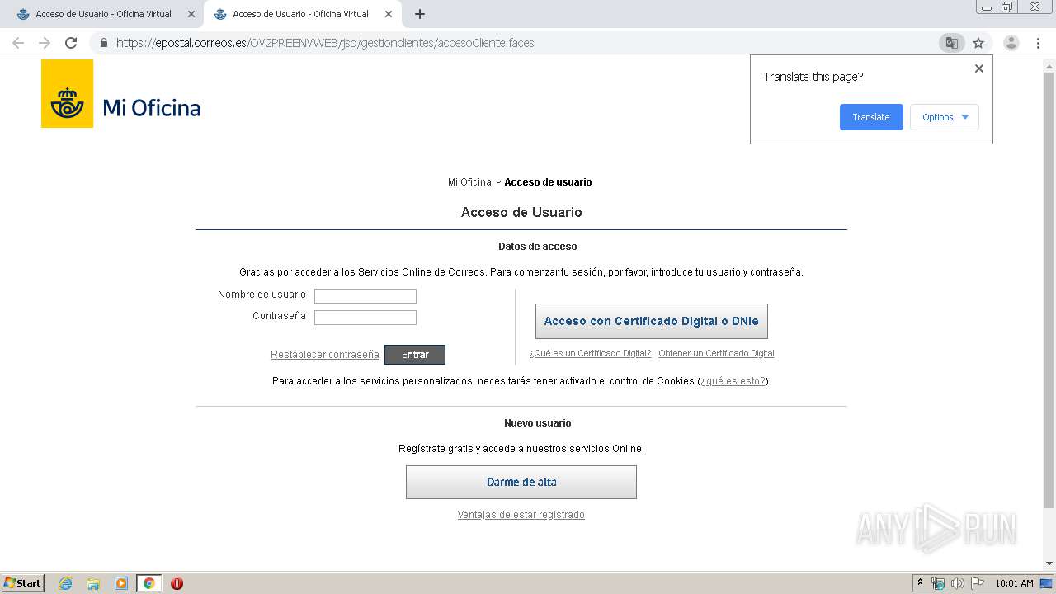Screen dimensions: 1056x594
Task: Open Obtener un Certificado Digital link
Action: coord(716,353)
